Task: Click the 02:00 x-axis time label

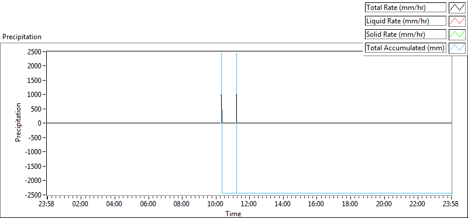Action: pos(81,204)
